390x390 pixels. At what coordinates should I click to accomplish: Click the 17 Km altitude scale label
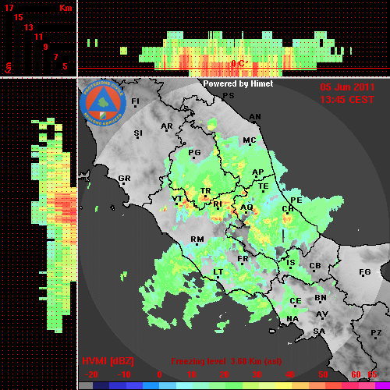pyautogui.click(x=9, y=8)
